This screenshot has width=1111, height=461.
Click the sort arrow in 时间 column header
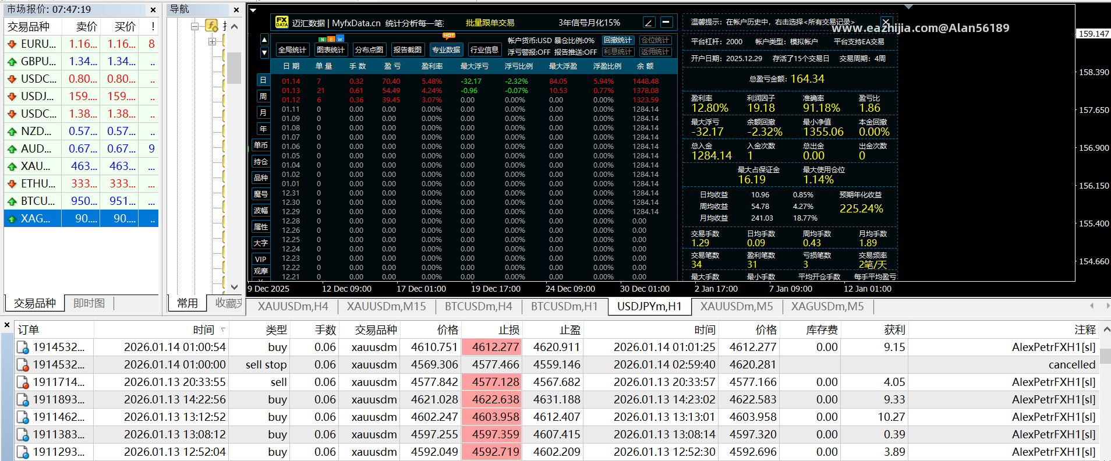click(223, 330)
